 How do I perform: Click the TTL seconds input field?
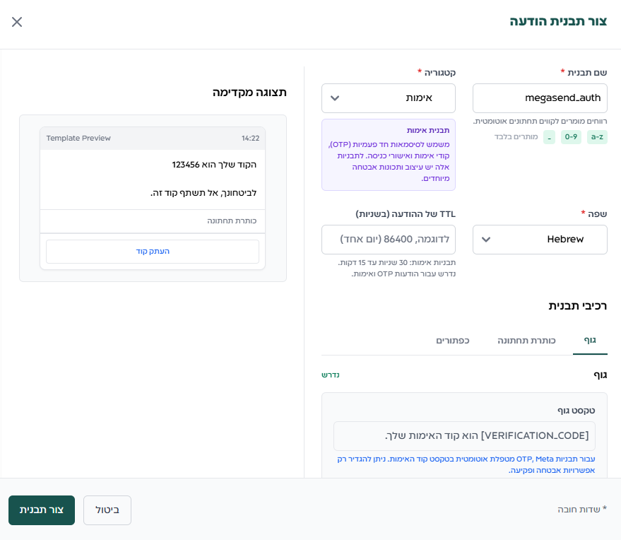tap(388, 240)
